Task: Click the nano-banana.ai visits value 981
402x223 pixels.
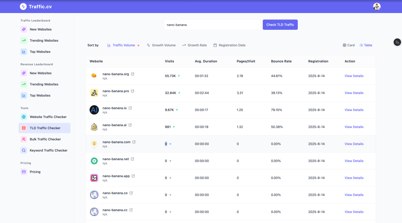Action: [x=167, y=127]
